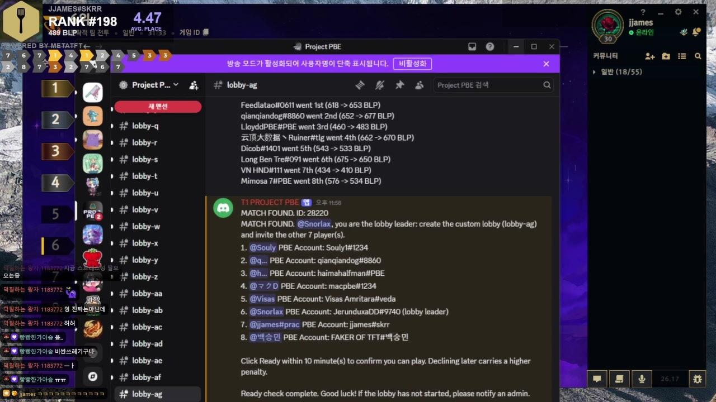Open pinned messages in Discord channel header

click(x=399, y=85)
